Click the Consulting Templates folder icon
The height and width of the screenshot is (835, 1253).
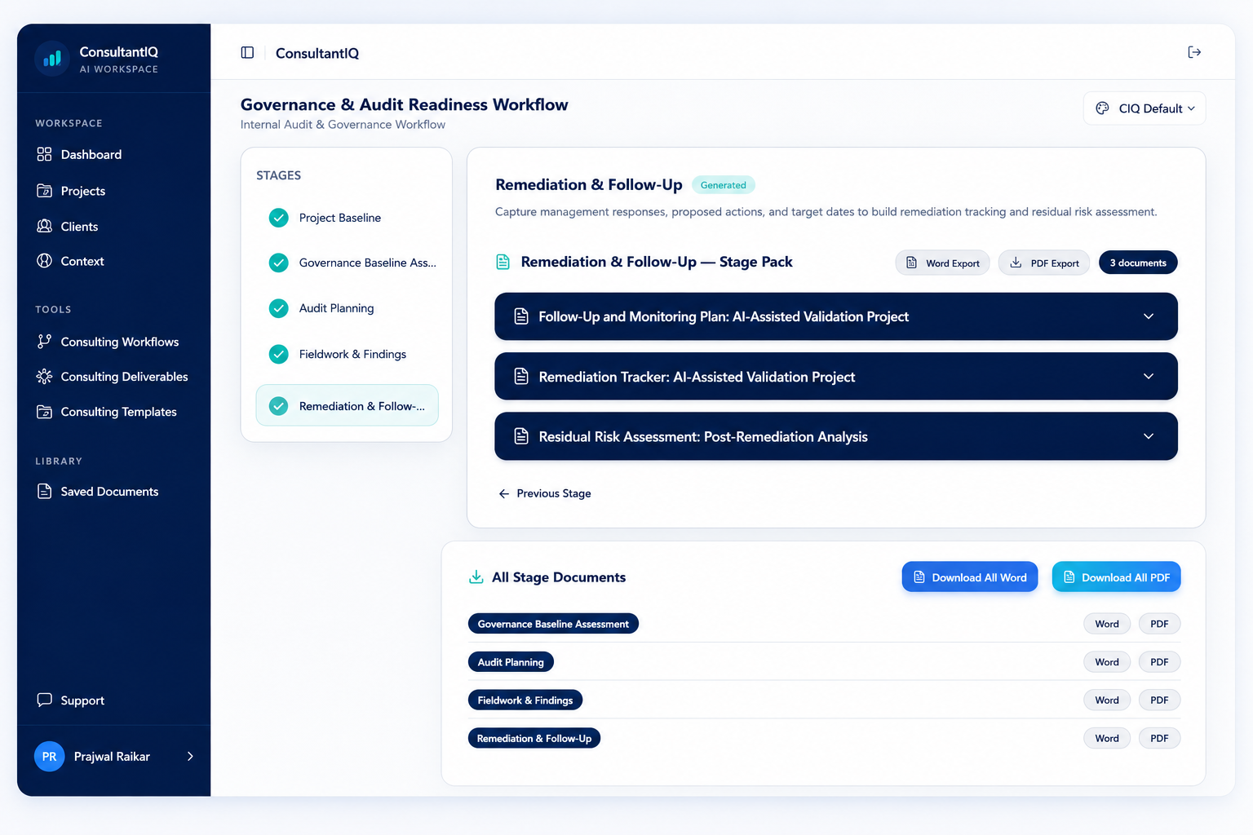pyautogui.click(x=44, y=412)
